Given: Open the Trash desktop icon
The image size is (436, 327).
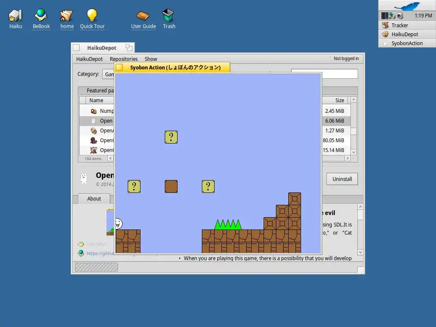Looking at the screenshot, I should [x=169, y=19].
